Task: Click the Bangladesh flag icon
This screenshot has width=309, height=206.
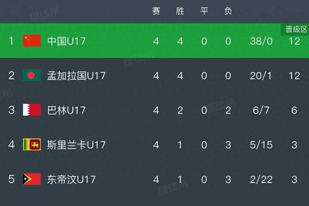Action: tap(32, 75)
